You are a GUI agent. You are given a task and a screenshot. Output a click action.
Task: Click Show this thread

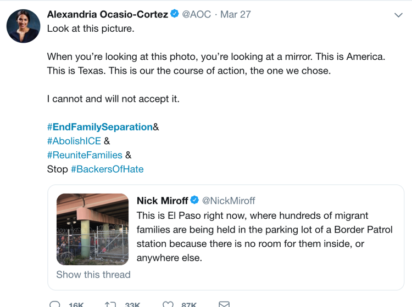[93, 275]
